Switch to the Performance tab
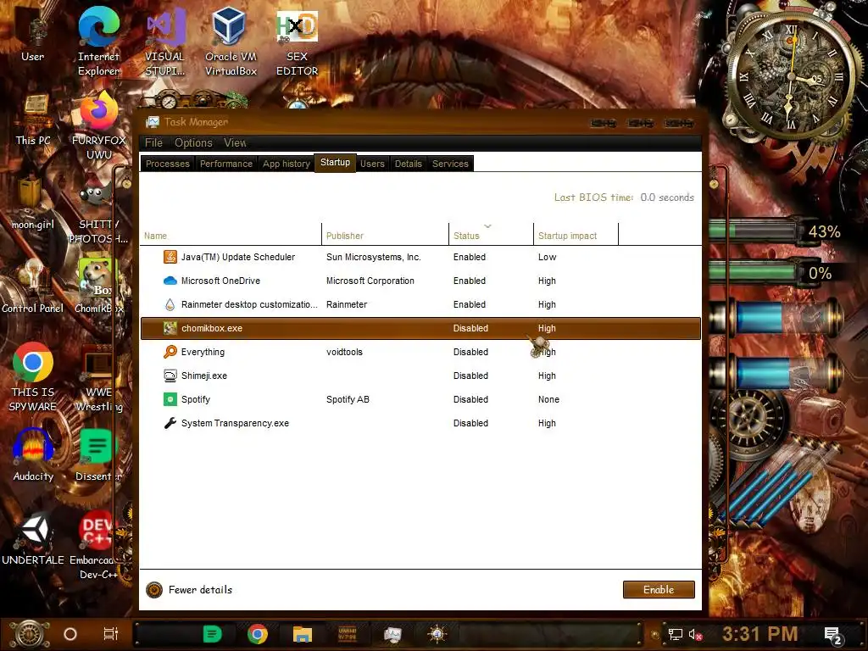Viewport: 868px width, 651px height. (225, 164)
